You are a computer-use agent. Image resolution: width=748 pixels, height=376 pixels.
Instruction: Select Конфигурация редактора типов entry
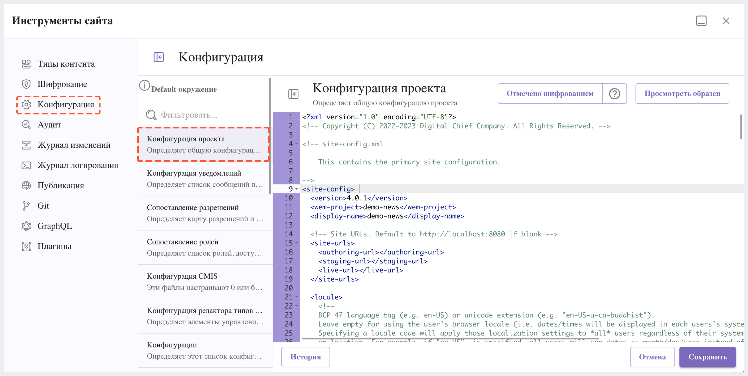(x=205, y=316)
